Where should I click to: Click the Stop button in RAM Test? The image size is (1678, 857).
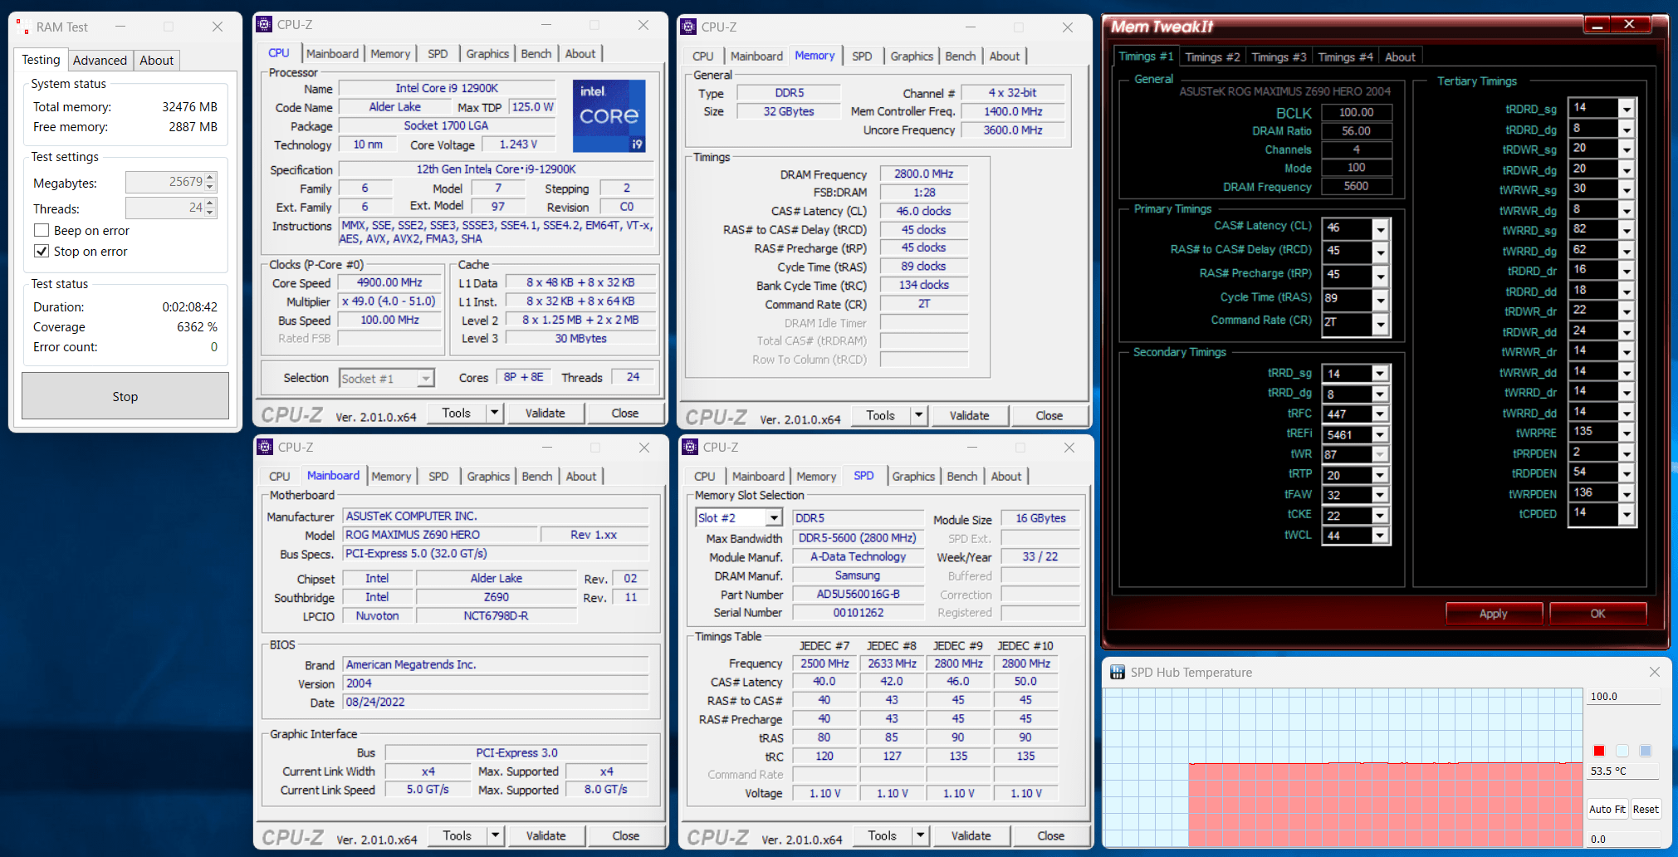pyautogui.click(x=125, y=396)
